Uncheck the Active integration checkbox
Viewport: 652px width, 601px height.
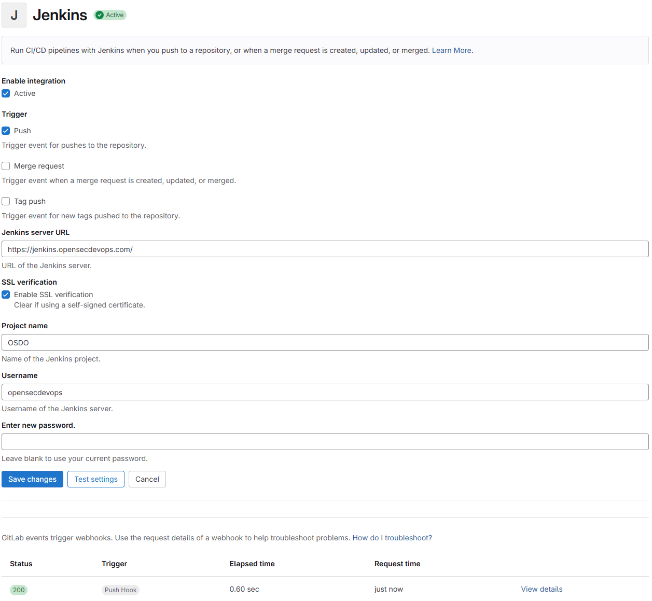click(x=6, y=93)
